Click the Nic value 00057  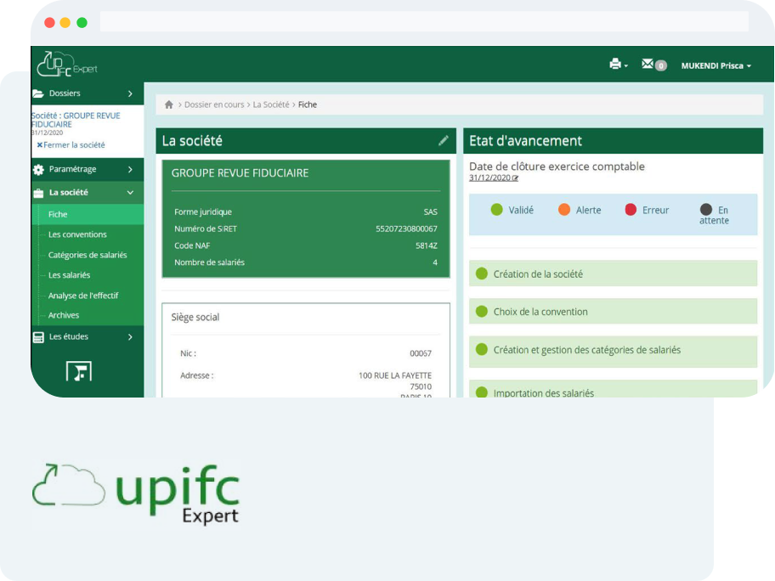coord(421,353)
